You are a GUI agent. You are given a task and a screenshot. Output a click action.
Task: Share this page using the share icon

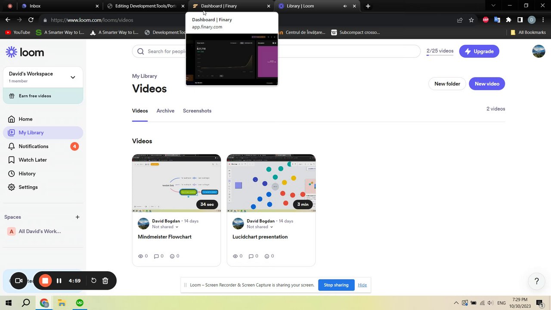click(460, 20)
